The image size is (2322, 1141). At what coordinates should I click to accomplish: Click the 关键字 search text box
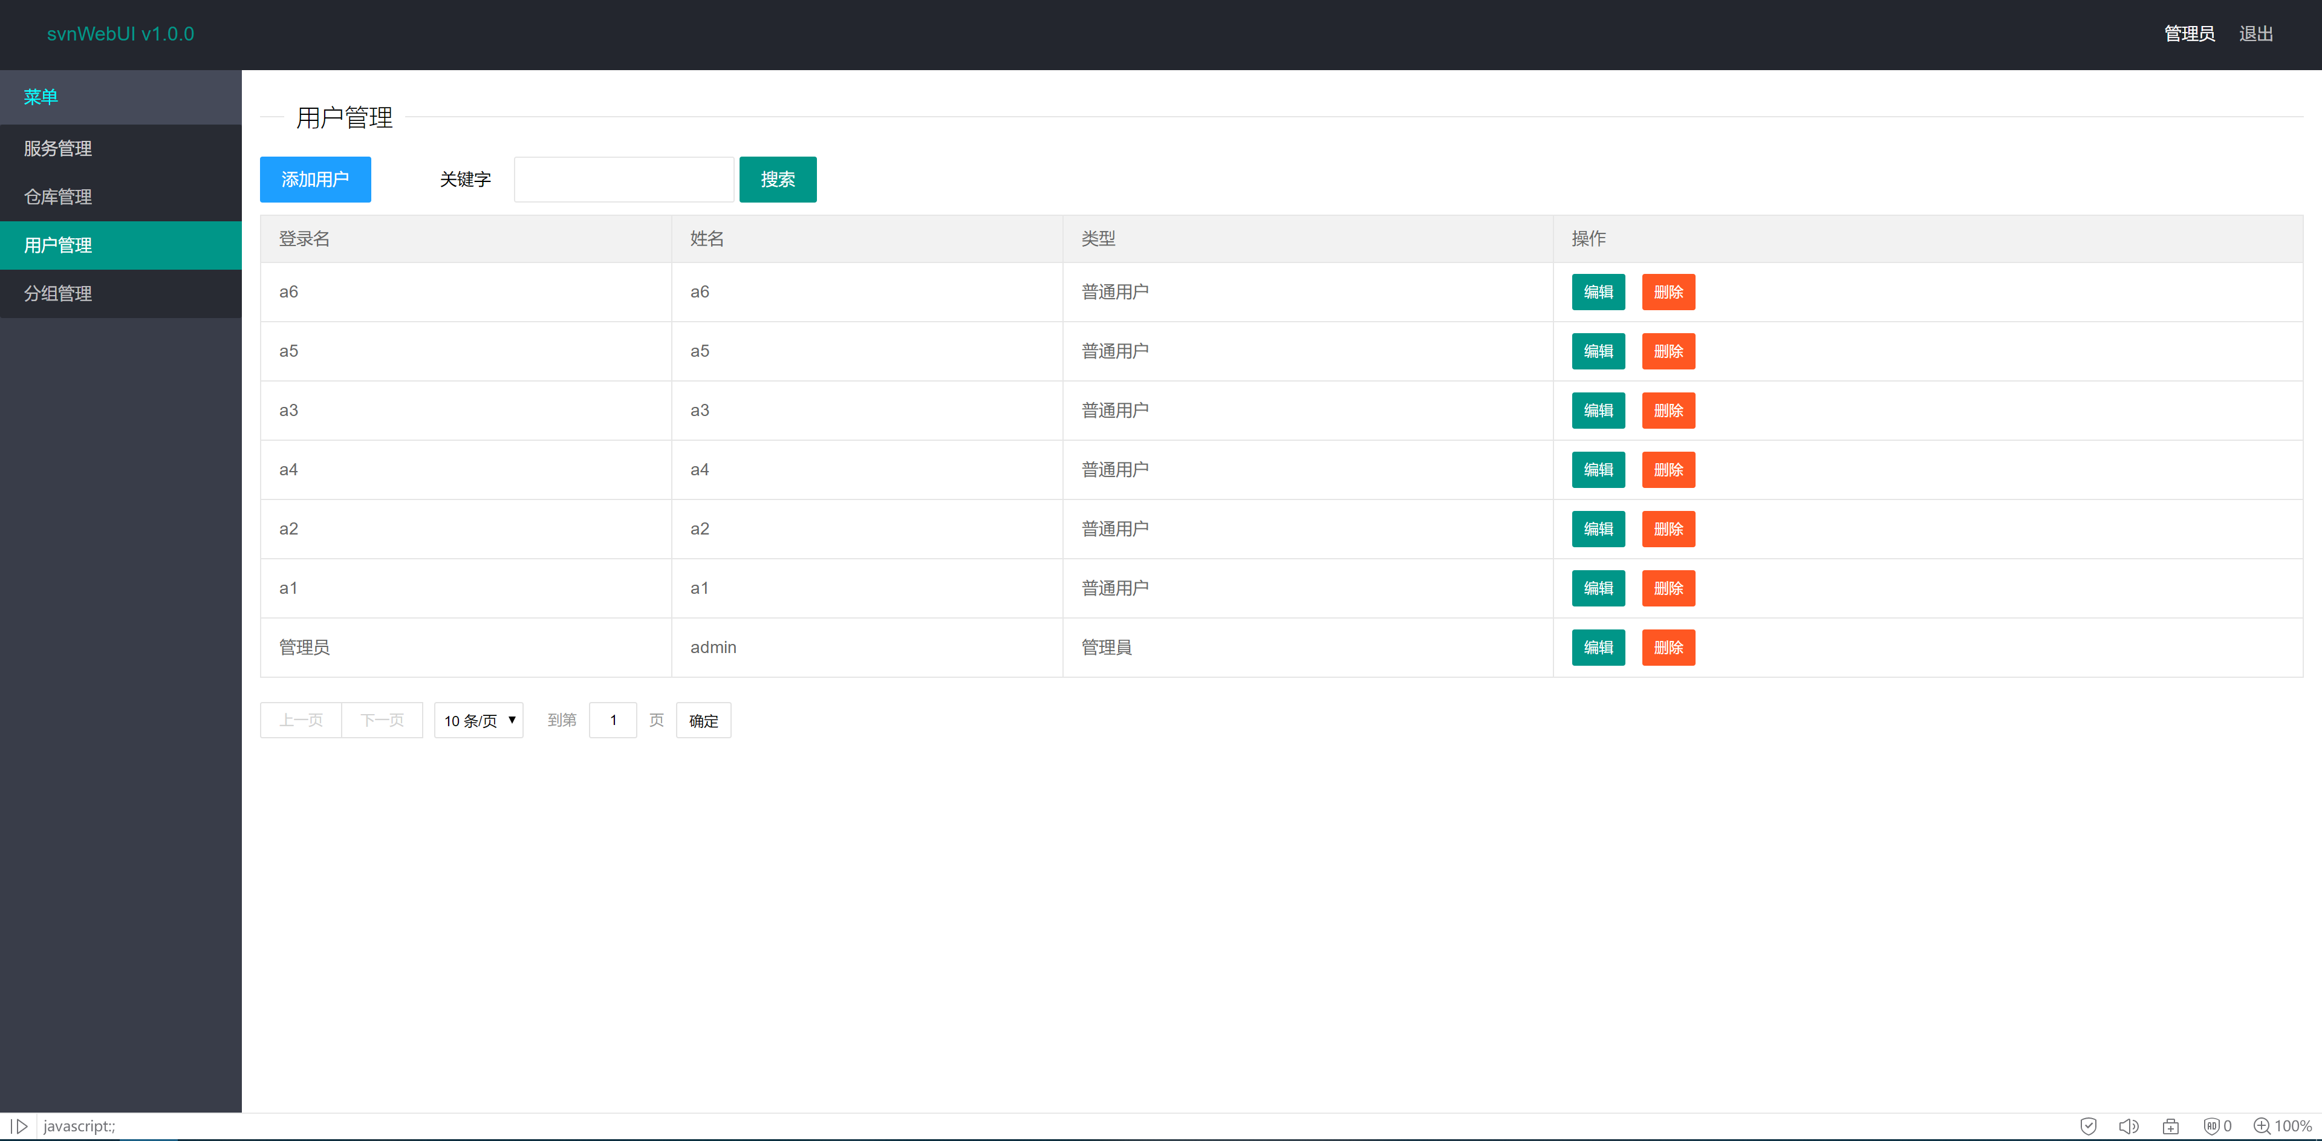click(x=624, y=178)
